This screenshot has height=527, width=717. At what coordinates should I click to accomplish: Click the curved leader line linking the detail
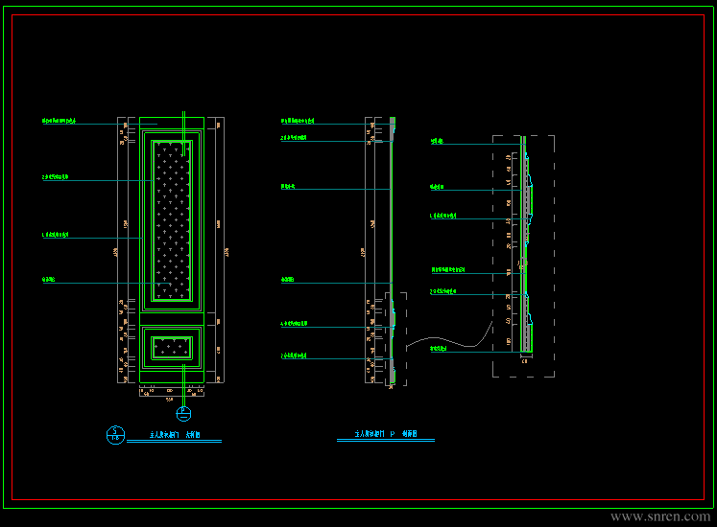click(449, 337)
